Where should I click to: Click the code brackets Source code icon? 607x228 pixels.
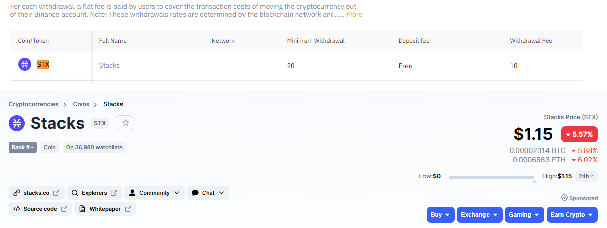click(17, 209)
